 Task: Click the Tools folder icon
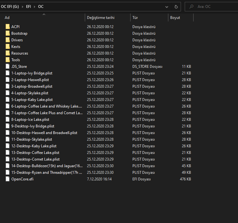pos(8,60)
